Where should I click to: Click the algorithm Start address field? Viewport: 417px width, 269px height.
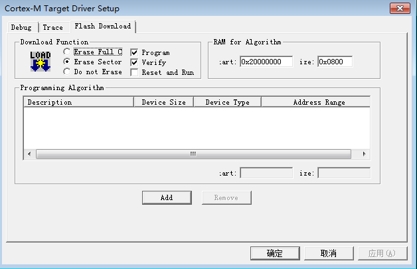(x=266, y=173)
